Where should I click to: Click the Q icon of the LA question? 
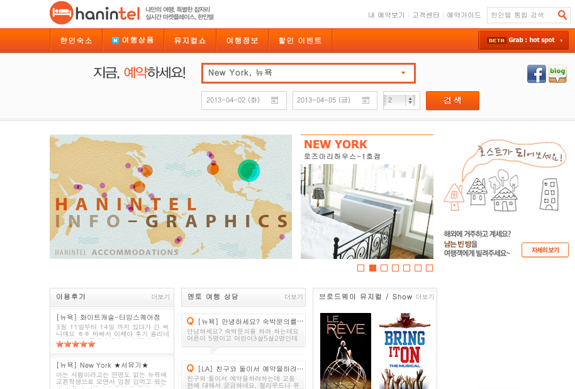click(191, 368)
